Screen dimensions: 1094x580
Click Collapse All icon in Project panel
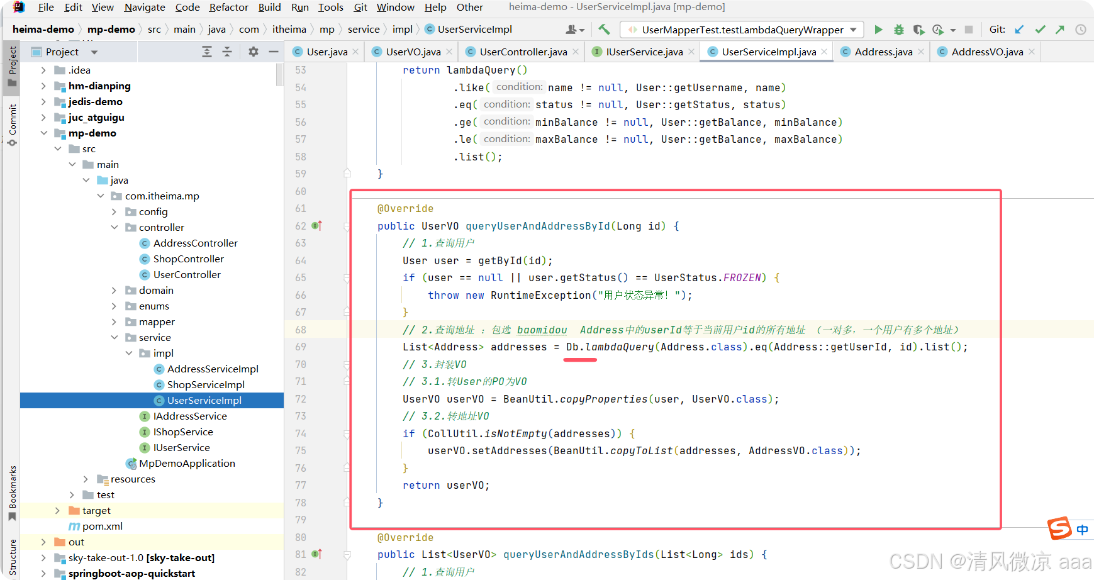(227, 52)
